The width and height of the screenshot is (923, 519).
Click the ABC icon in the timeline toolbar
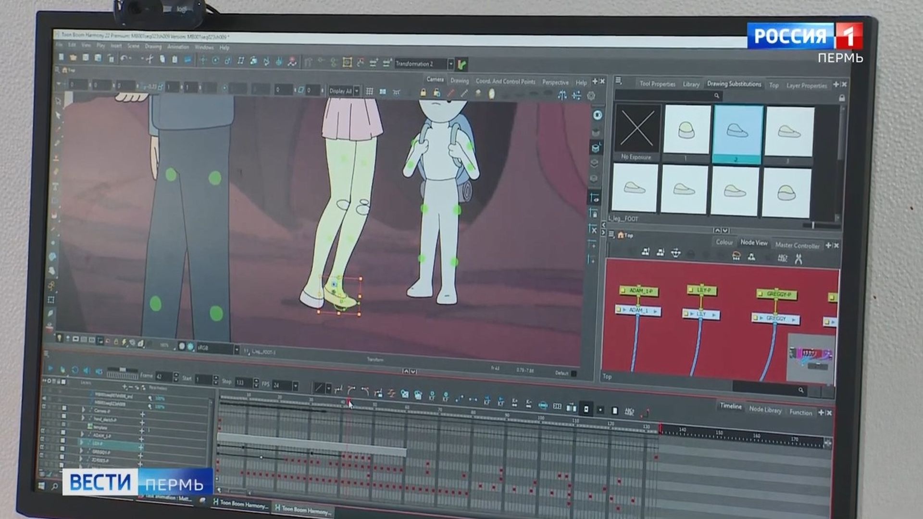click(x=629, y=411)
